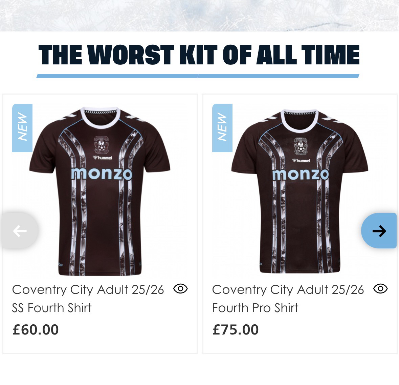Image resolution: width=399 pixels, height=385 pixels.
Task: Open quick view eye for SS Fourth Shirt
Action: click(x=180, y=289)
